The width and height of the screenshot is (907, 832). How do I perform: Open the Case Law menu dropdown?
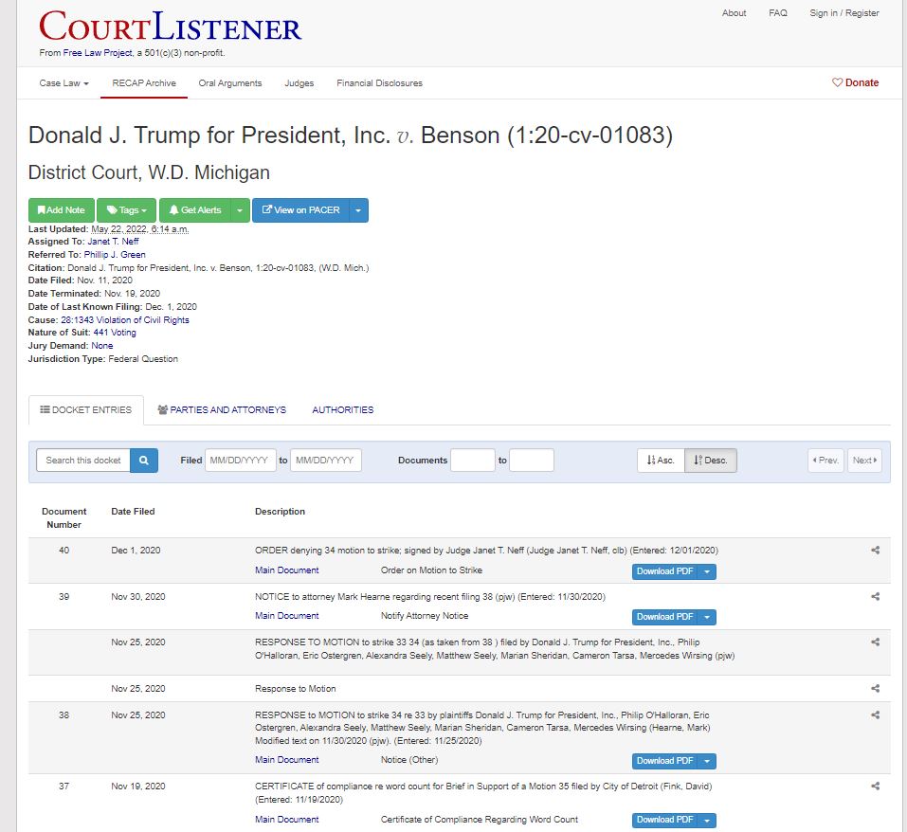[x=63, y=83]
